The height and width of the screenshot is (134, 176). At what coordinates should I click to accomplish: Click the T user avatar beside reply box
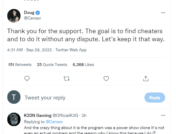14,97
